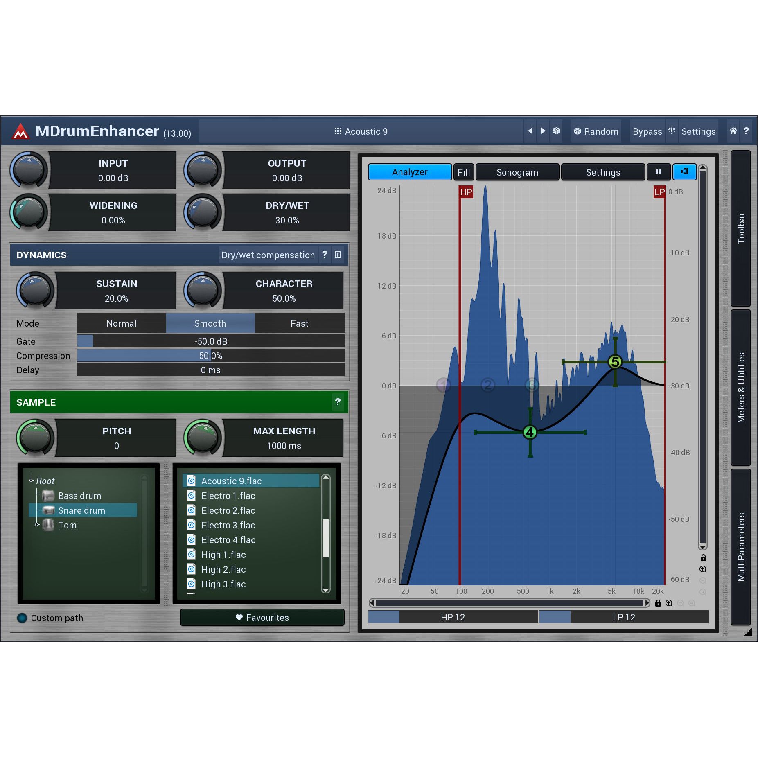Image resolution: width=758 pixels, height=758 pixels.
Task: Toggle plugin Bypass
Action: [647, 131]
